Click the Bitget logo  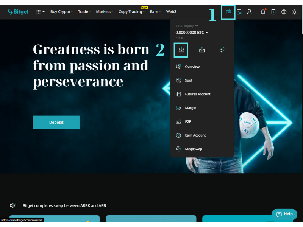tap(18, 12)
